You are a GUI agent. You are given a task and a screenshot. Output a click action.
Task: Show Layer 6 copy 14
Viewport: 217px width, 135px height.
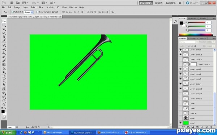180,94
